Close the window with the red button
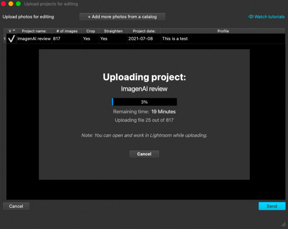The height and width of the screenshot is (229, 288). coord(4,4)
